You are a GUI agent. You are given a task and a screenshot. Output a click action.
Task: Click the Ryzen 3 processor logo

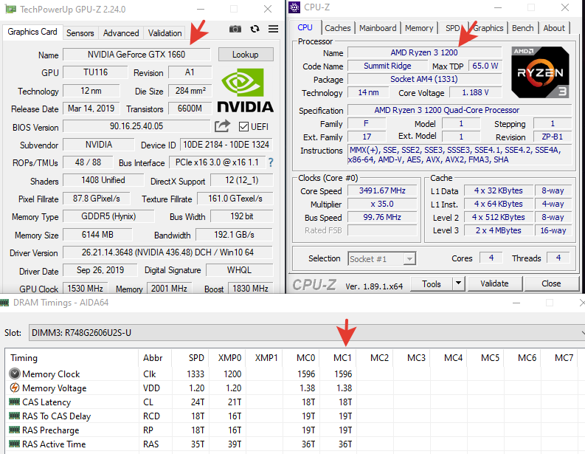(540, 72)
